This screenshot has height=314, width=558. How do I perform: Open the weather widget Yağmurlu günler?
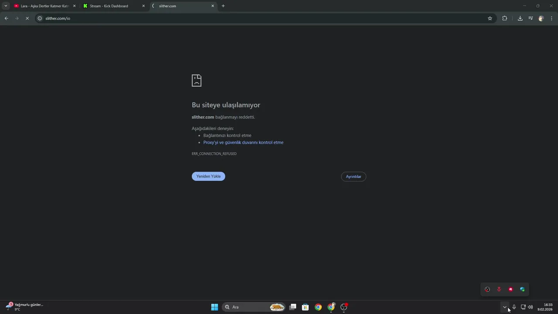[x=24, y=307]
